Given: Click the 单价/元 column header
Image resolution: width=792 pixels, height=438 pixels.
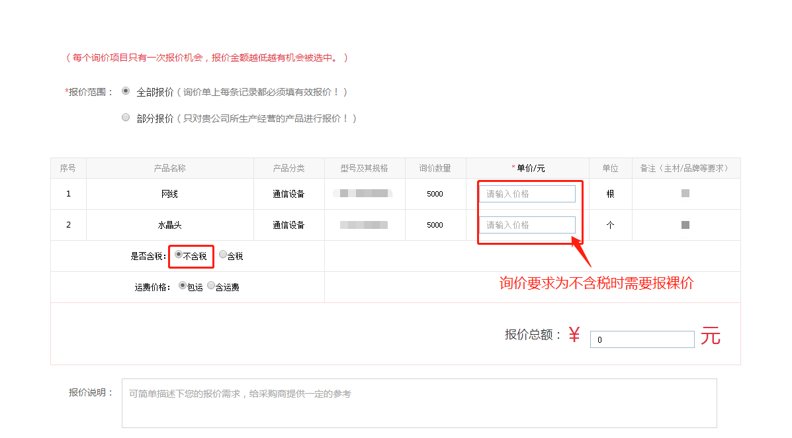Looking at the screenshot, I should [528, 168].
